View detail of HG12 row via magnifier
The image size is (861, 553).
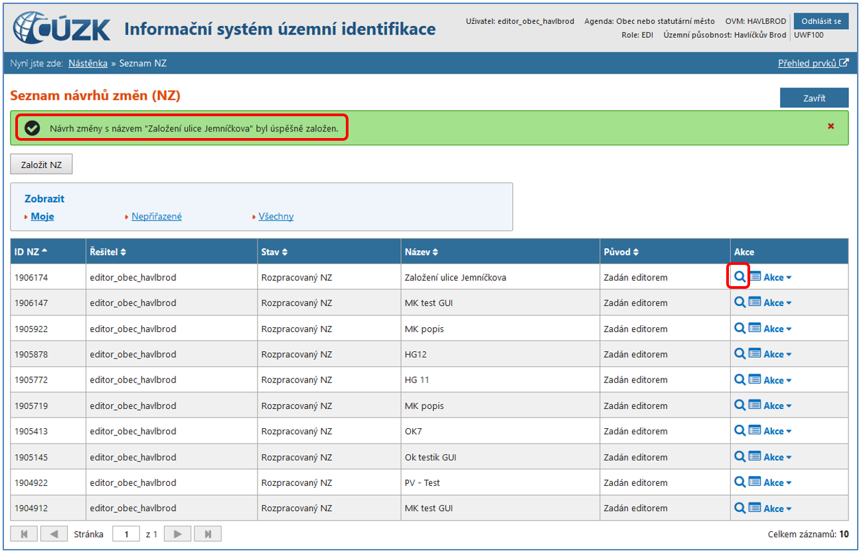coord(740,354)
